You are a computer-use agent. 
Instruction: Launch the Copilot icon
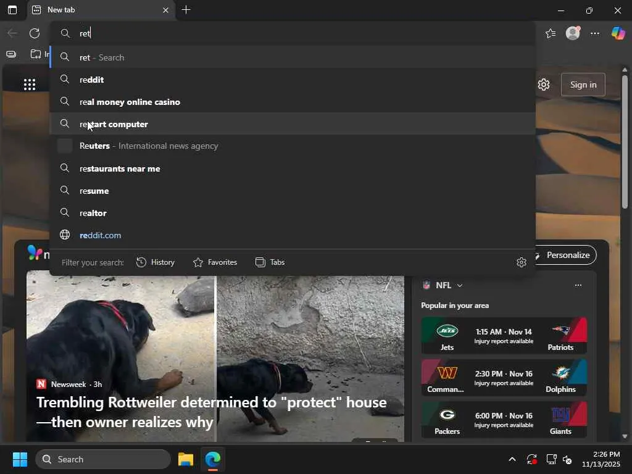point(618,33)
